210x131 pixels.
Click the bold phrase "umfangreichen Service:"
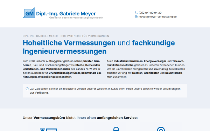pos(117,118)
